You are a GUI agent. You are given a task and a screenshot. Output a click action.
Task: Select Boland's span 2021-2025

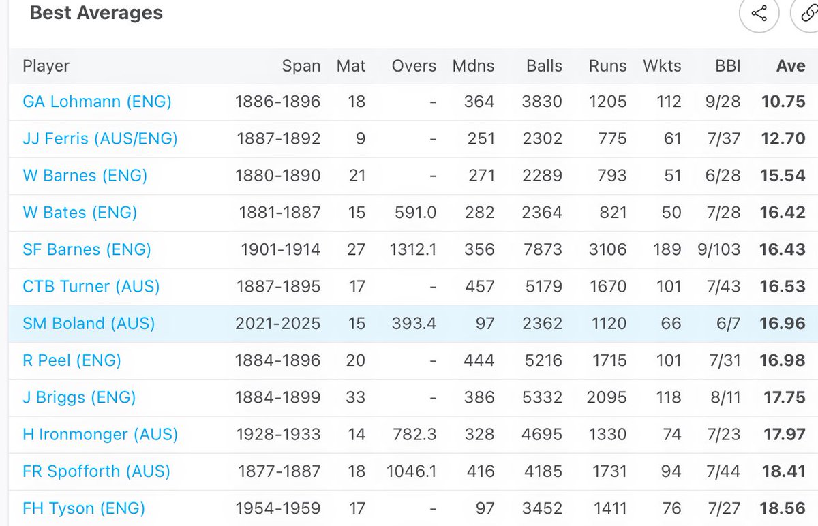pos(278,323)
